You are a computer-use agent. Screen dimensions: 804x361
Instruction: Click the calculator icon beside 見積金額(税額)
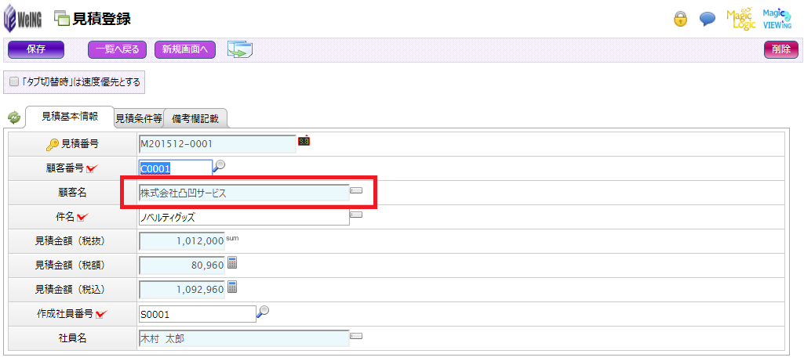point(231,263)
